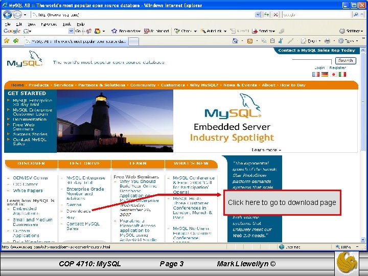Open the popup blocked indicator in the Google toolbar
Screen dimensions: 368x276
pos(156,31)
